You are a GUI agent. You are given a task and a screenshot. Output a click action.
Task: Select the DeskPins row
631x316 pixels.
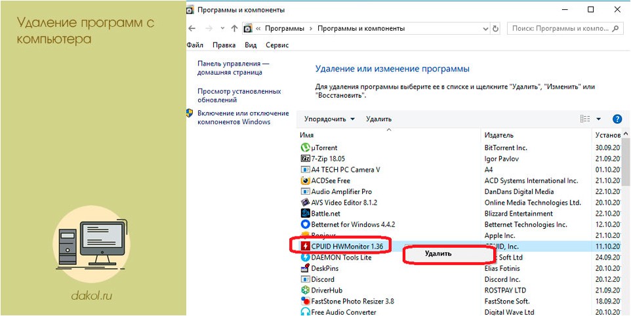coord(459,268)
